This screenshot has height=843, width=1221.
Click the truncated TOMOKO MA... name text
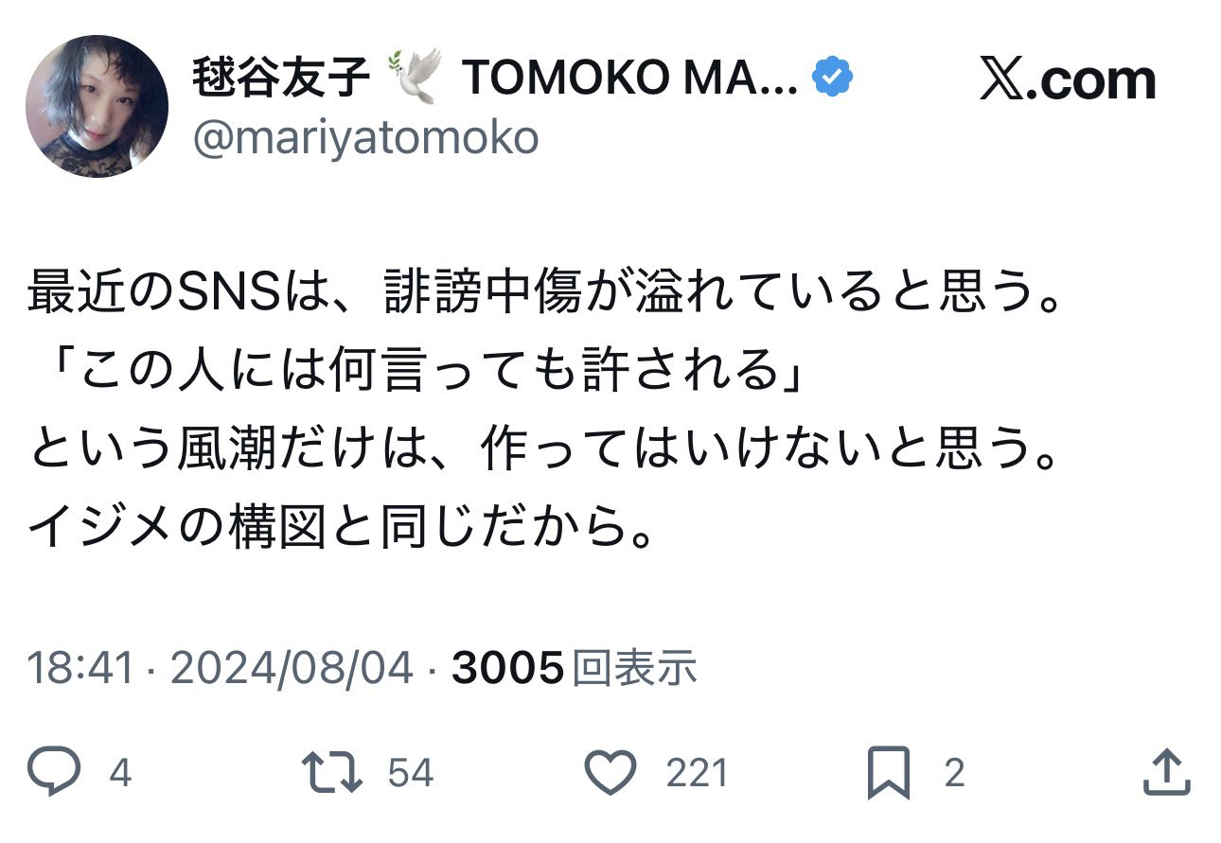tap(631, 80)
